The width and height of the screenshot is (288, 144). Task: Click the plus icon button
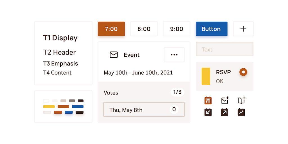[243, 29]
